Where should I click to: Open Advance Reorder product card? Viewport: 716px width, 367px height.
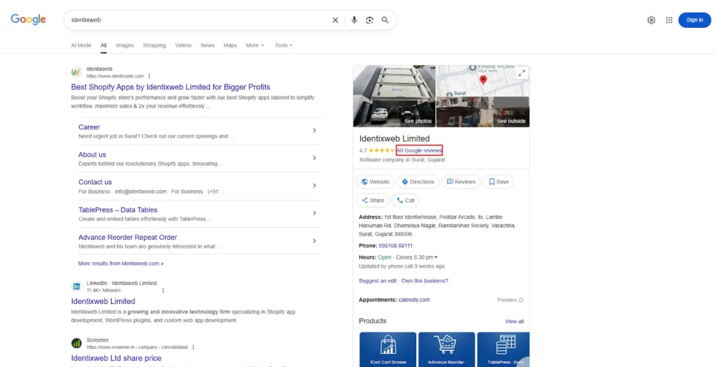[x=447, y=350]
